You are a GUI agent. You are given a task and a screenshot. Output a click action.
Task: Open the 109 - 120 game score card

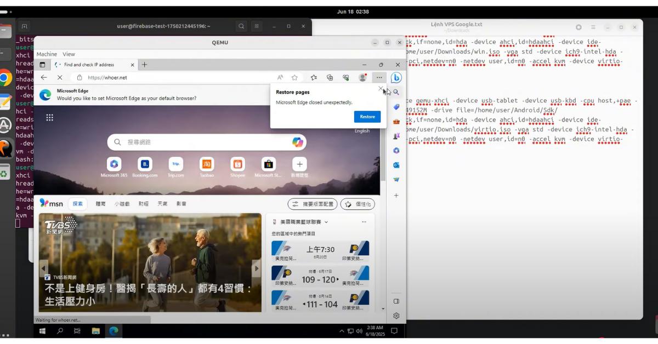coord(320,277)
